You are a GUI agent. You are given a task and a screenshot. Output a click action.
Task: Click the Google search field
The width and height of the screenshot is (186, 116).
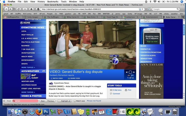point(164,9)
